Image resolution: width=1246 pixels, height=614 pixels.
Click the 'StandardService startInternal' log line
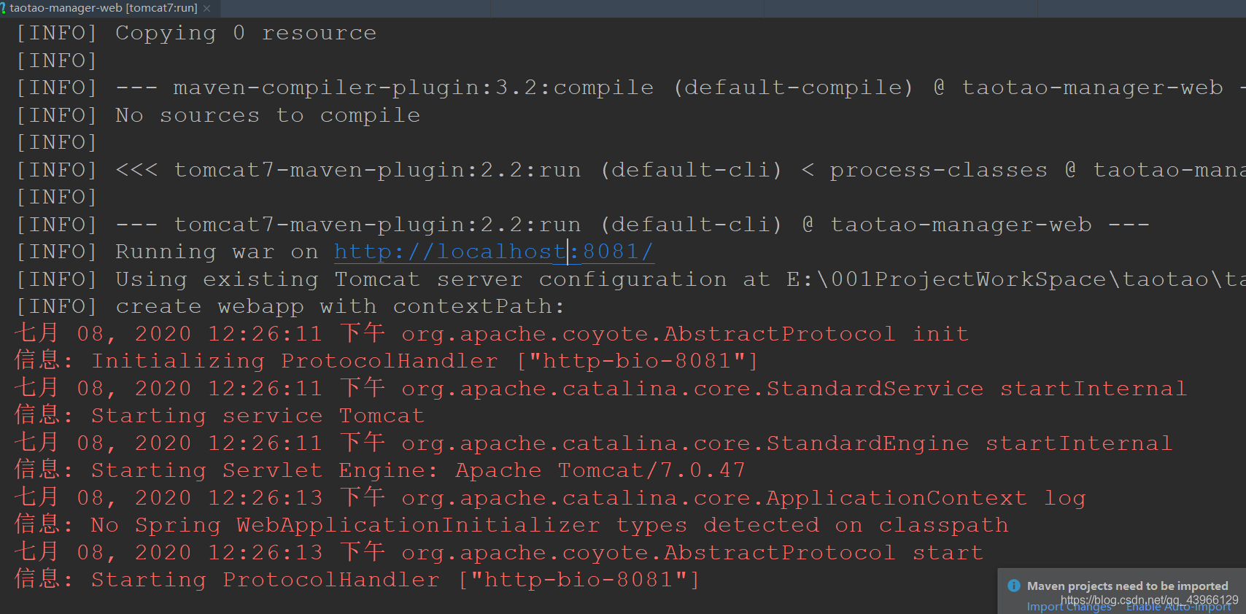pos(601,389)
